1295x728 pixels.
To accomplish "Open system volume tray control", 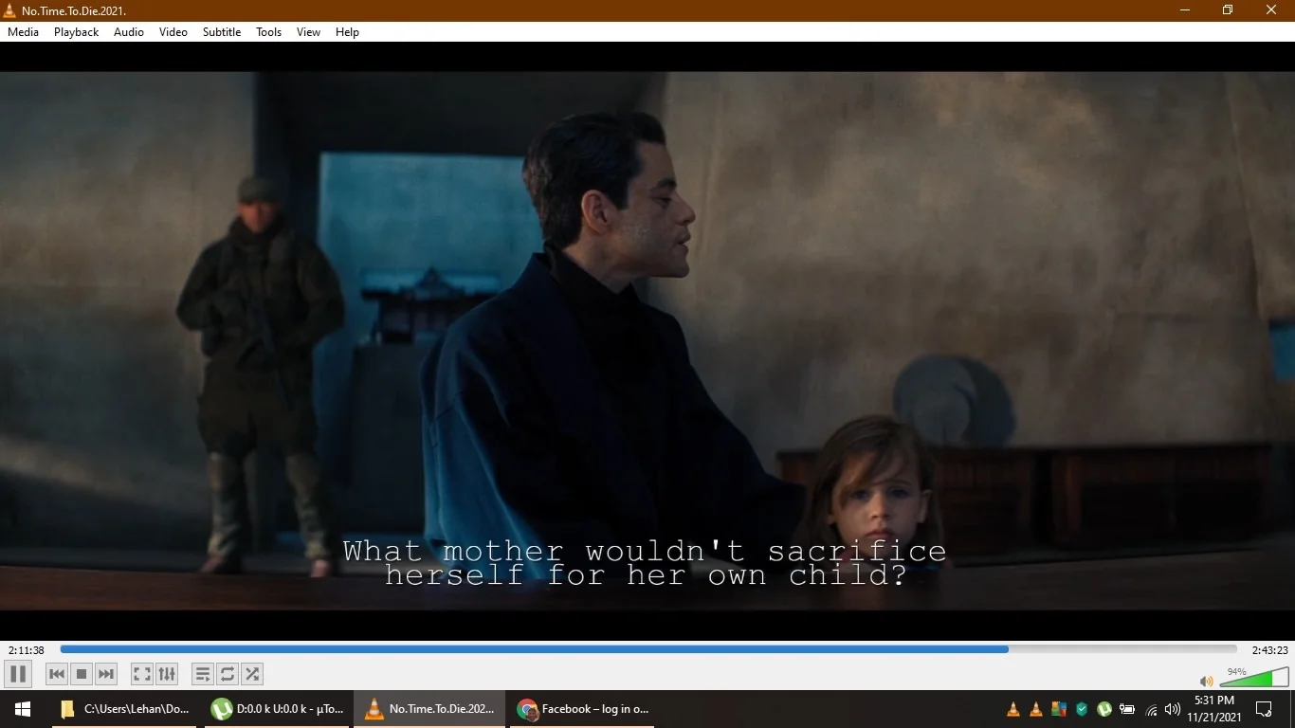I will click(1173, 709).
